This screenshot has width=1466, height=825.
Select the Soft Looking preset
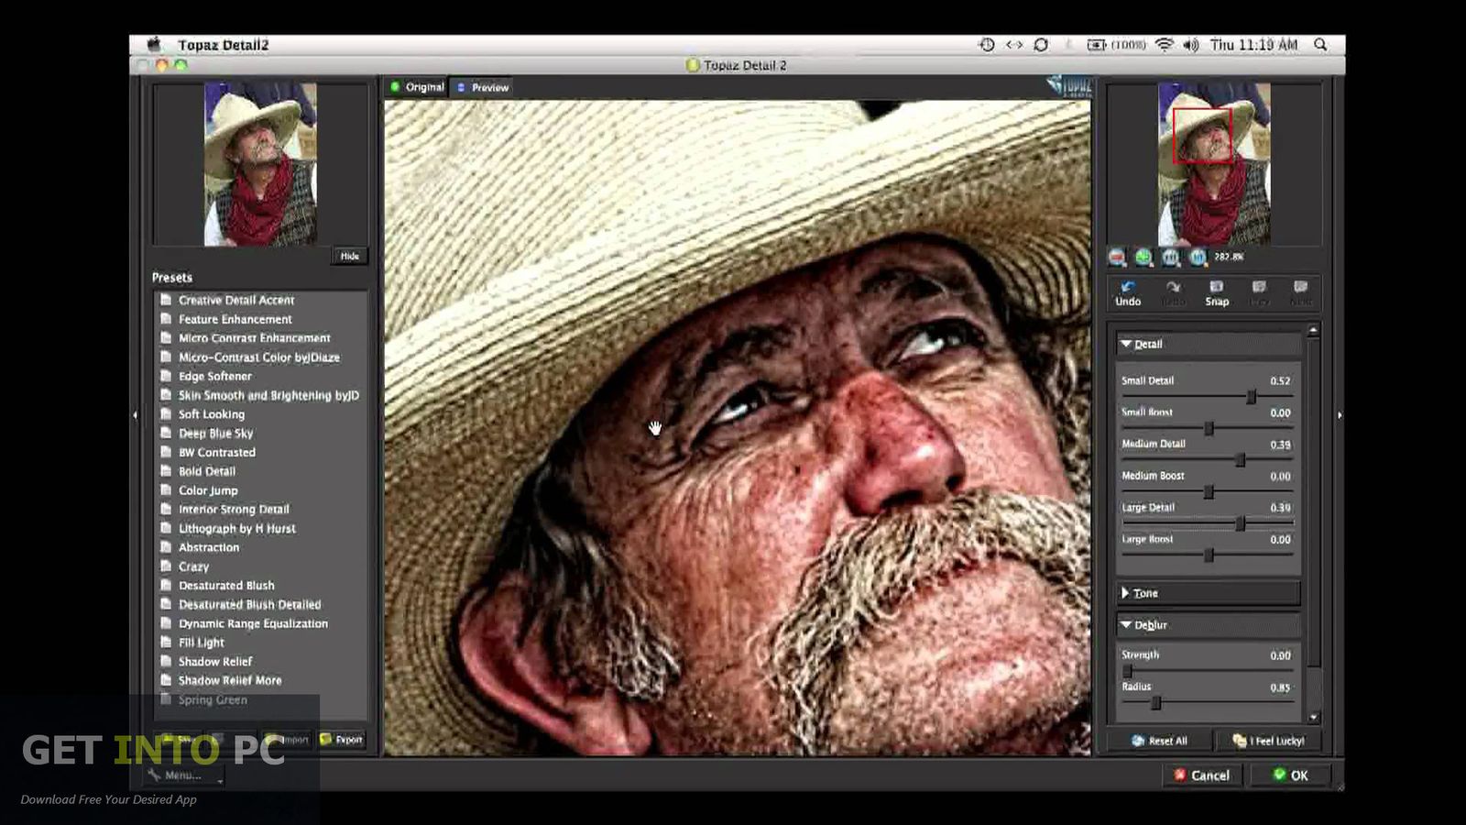211,414
